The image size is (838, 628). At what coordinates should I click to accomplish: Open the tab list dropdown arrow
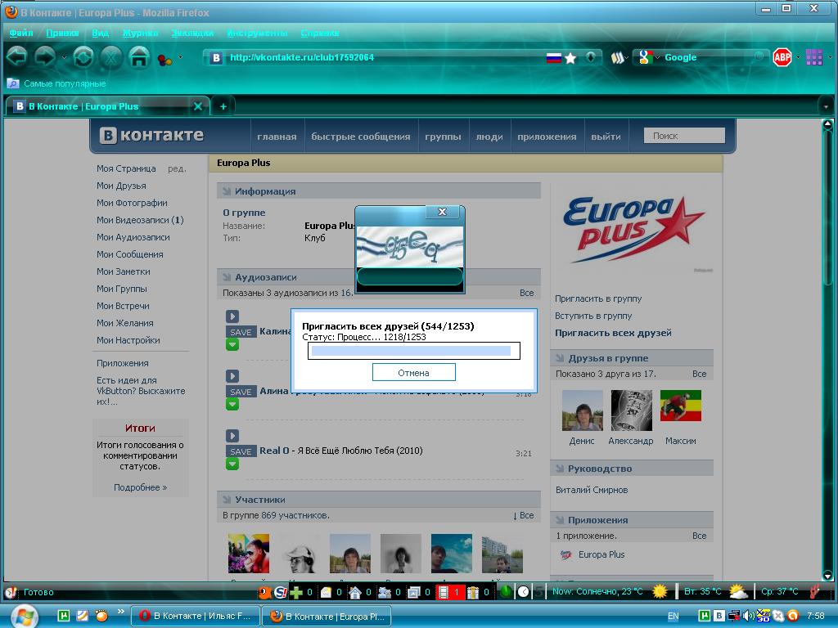pos(826,107)
